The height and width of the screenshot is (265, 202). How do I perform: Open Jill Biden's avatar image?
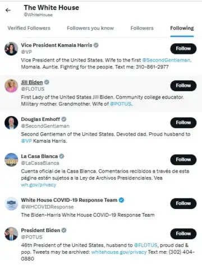point(11,86)
